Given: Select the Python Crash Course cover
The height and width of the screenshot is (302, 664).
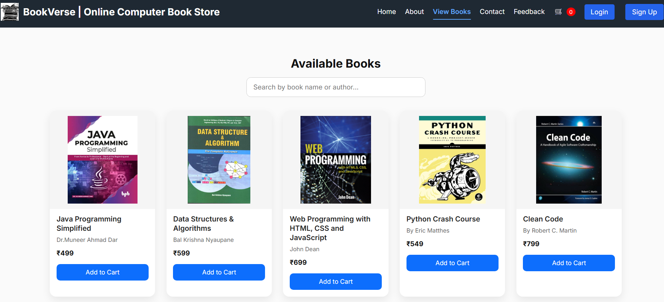Looking at the screenshot, I should coord(452,160).
